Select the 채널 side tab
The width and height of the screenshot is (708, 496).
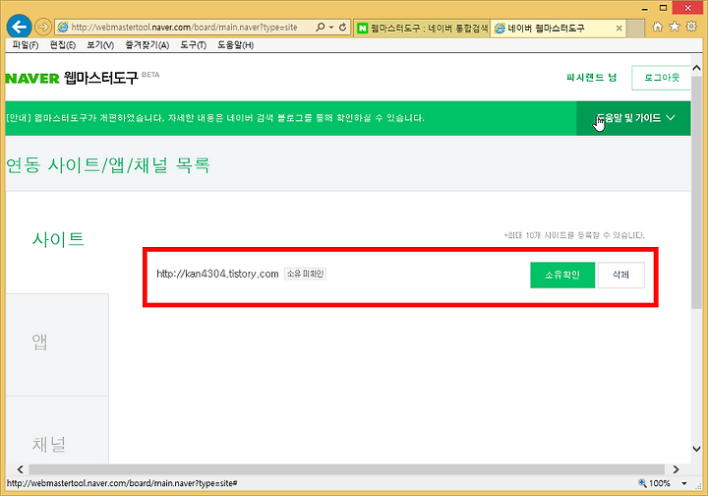57,430
